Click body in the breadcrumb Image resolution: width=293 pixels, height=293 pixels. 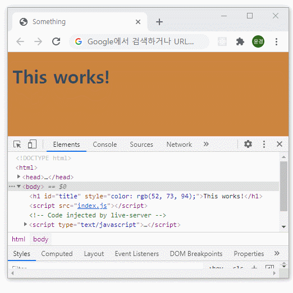click(x=40, y=239)
